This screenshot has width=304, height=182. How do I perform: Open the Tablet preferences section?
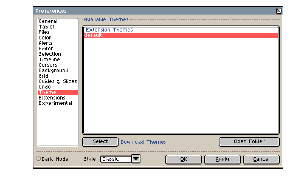point(58,27)
